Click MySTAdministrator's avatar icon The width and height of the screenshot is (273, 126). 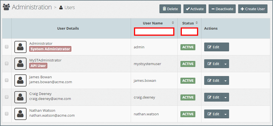click(20, 64)
